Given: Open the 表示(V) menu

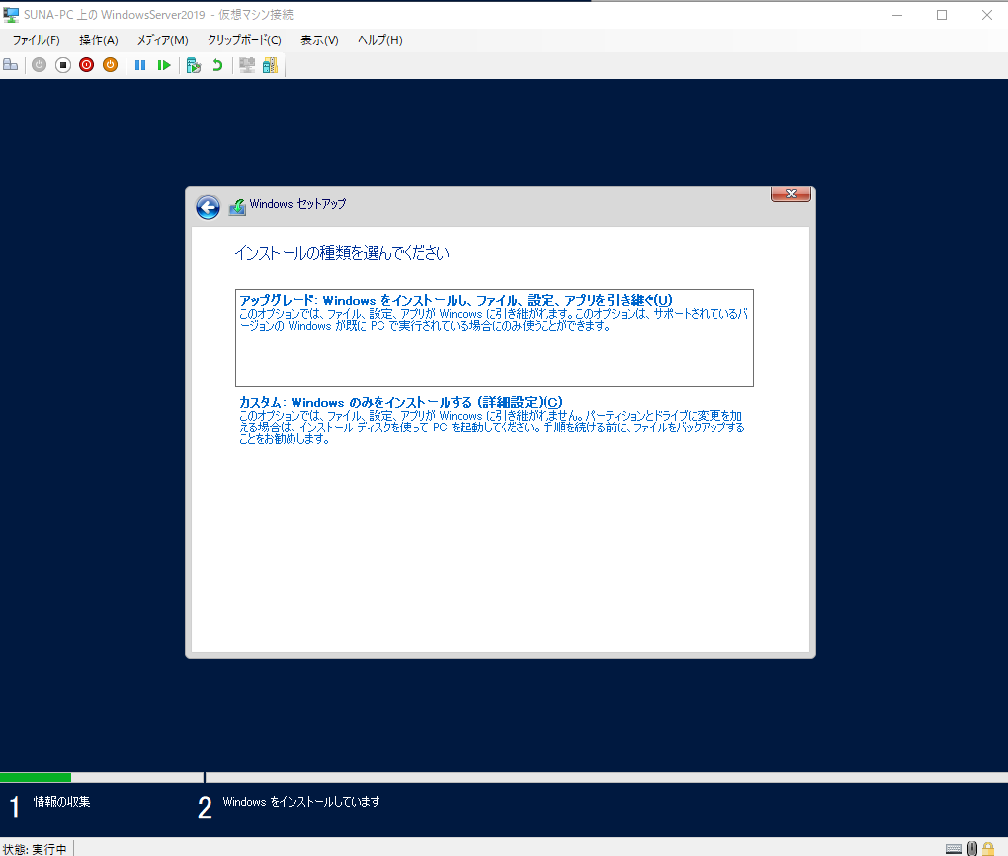Looking at the screenshot, I should click(x=319, y=39).
